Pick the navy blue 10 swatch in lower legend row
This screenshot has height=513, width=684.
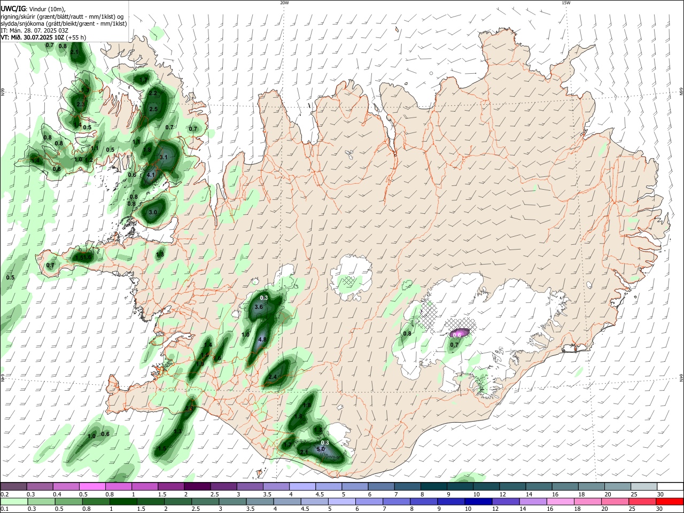tap(478, 501)
